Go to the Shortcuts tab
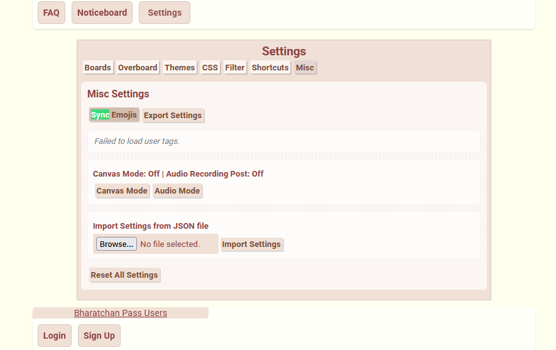556x350 pixels. pos(270,68)
